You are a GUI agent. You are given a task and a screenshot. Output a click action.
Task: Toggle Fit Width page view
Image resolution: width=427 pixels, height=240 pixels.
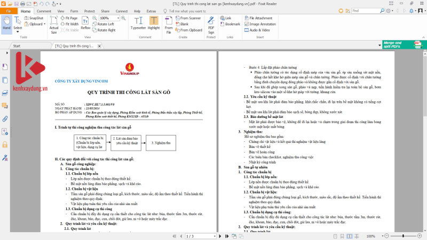tap(70, 24)
